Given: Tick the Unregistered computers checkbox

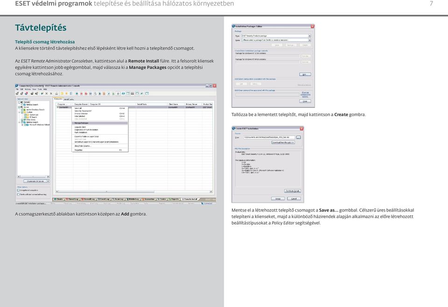Looking at the screenshot, I should (19, 190).
